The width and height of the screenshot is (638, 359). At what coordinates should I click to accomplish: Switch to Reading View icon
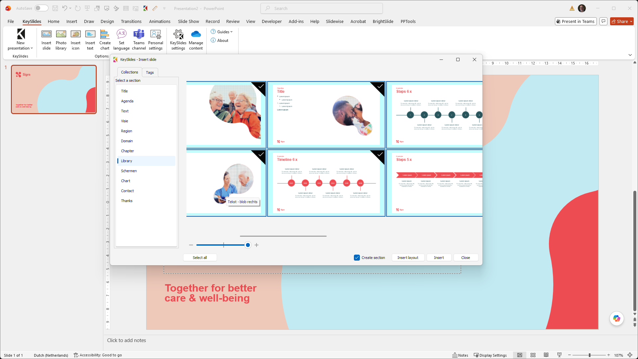pyautogui.click(x=546, y=355)
